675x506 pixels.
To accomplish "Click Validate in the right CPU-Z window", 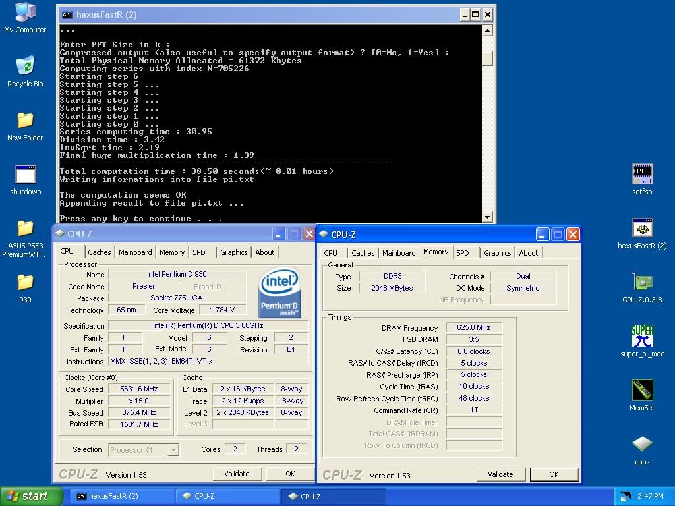I will (500, 474).
